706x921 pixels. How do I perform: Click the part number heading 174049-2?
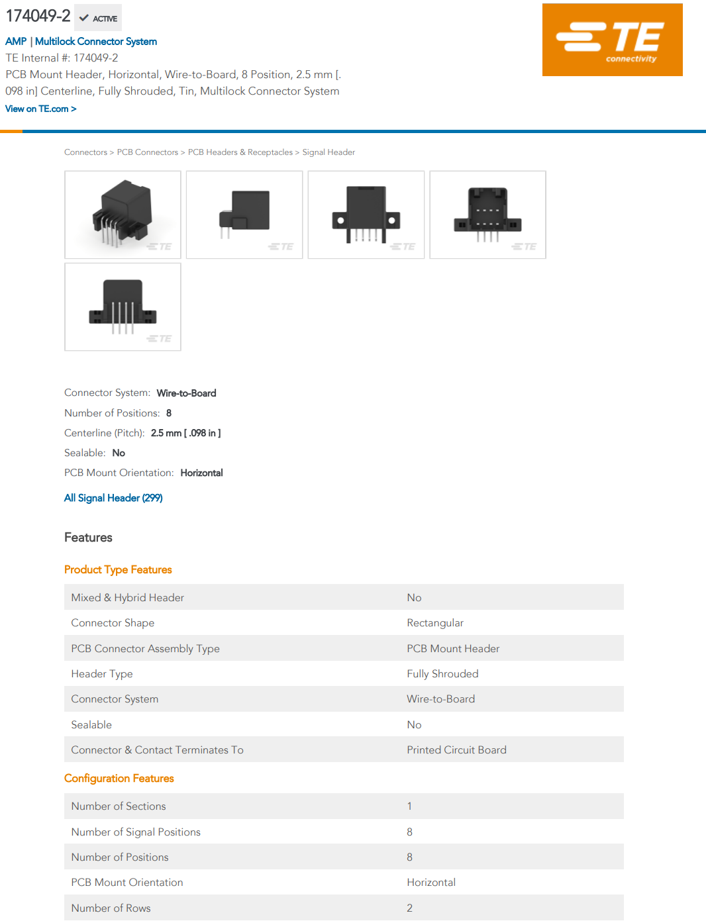[x=38, y=16]
